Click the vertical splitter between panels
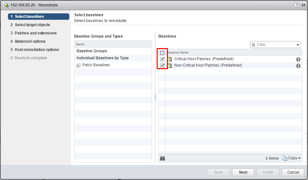 click(x=155, y=97)
